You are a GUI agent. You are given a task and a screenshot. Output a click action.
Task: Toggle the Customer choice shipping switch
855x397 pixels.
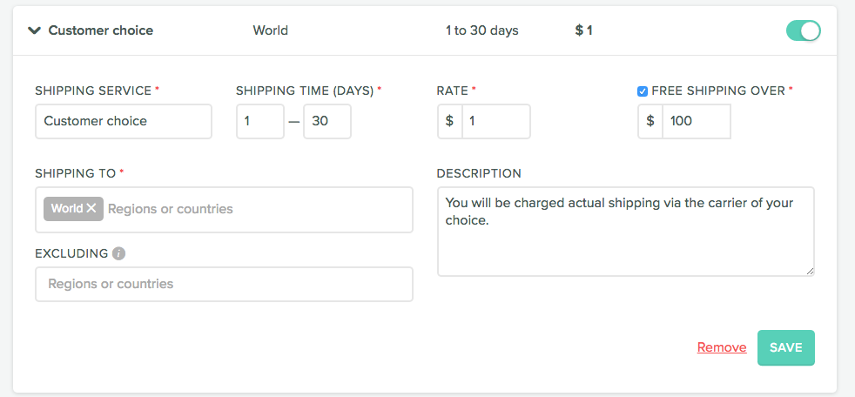pyautogui.click(x=803, y=31)
